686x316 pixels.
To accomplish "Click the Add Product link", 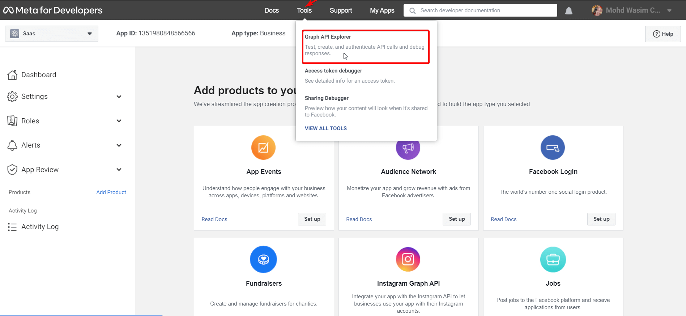I will [x=111, y=192].
